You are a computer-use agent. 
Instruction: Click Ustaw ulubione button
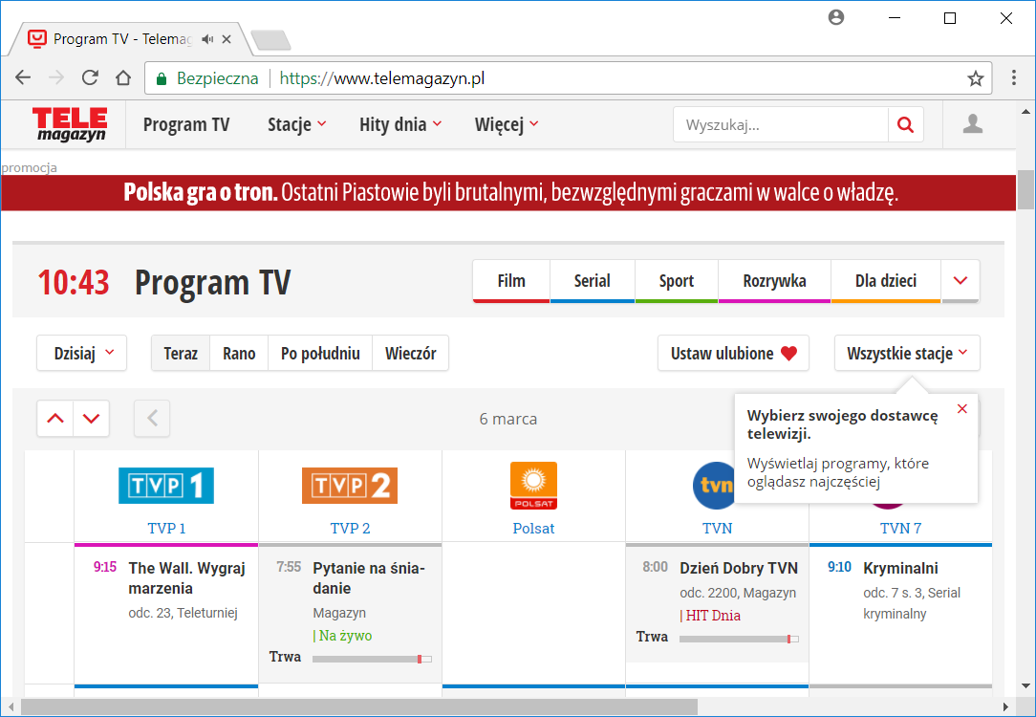pos(733,353)
